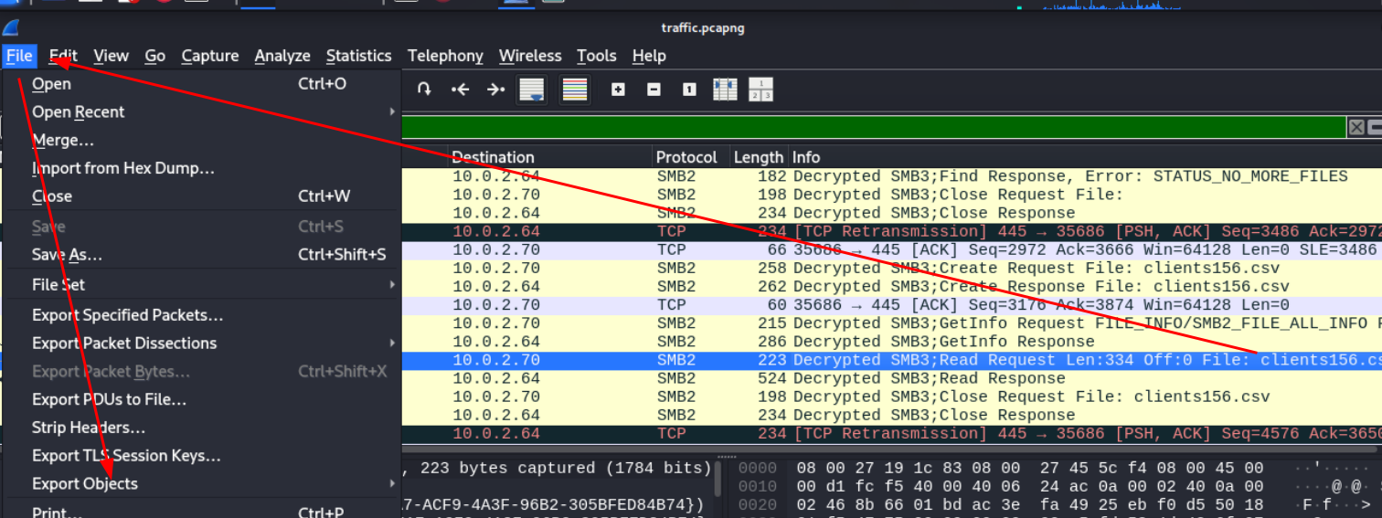The image size is (1382, 518).
Task: Toggle packet colorization toolbar icon
Action: (574, 90)
